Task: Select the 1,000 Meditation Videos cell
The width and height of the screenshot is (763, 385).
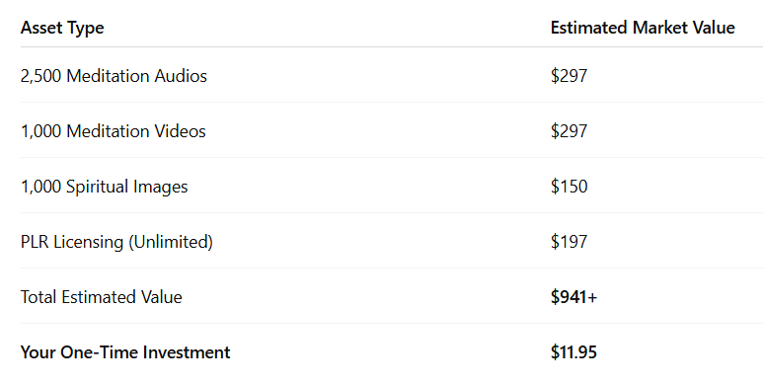Action: tap(113, 131)
